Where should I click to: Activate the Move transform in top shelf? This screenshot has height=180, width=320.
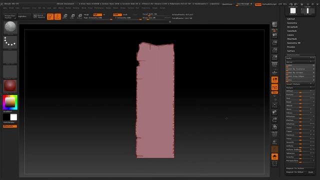[65, 16]
